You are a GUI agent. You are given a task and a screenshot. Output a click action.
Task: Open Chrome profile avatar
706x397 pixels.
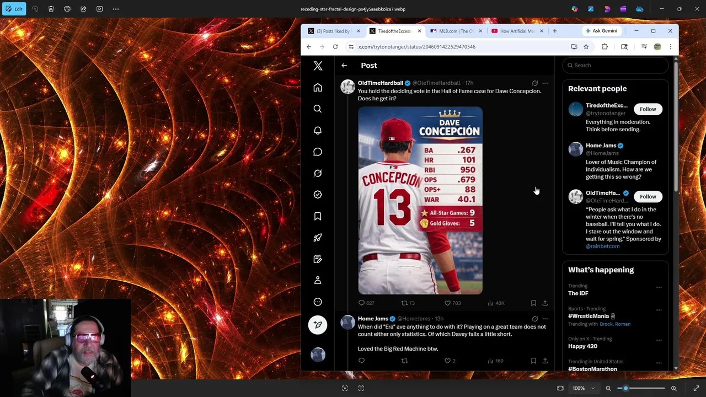(657, 47)
